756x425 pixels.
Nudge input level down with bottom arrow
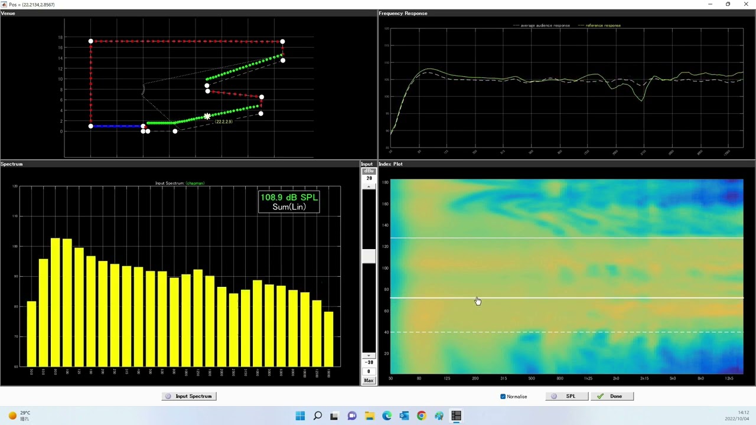click(x=369, y=356)
